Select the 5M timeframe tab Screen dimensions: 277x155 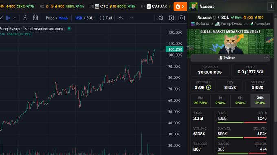200,100
